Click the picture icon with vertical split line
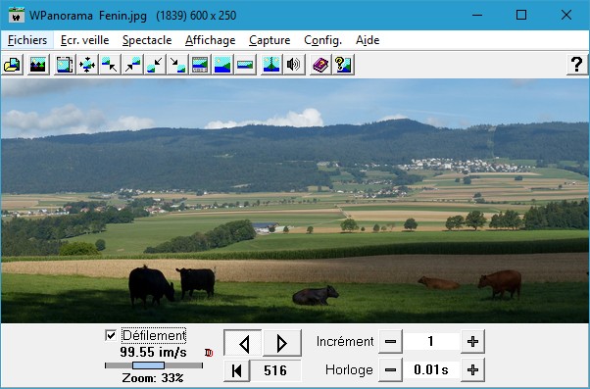This screenshot has width=590, height=389. point(271,65)
